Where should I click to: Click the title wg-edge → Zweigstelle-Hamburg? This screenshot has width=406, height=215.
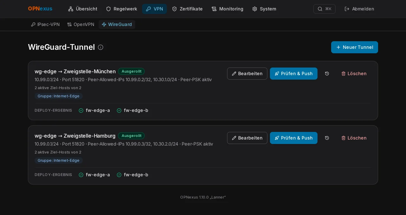pos(75,136)
